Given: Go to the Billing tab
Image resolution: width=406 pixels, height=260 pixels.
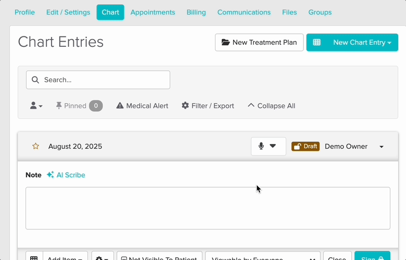Looking at the screenshot, I should [x=196, y=12].
